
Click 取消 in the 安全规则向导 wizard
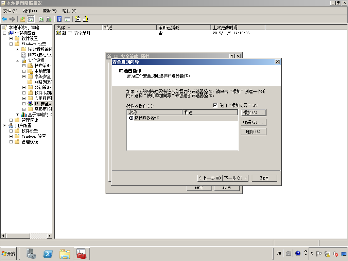[x=264, y=178]
